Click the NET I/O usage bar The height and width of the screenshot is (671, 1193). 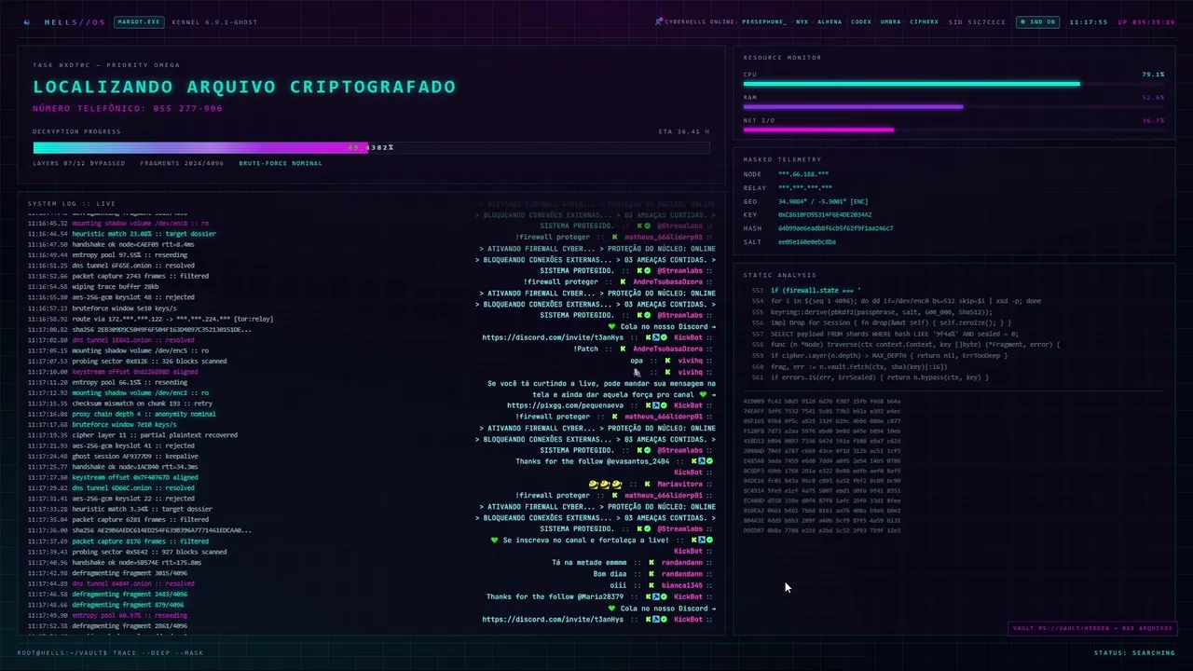(953, 130)
